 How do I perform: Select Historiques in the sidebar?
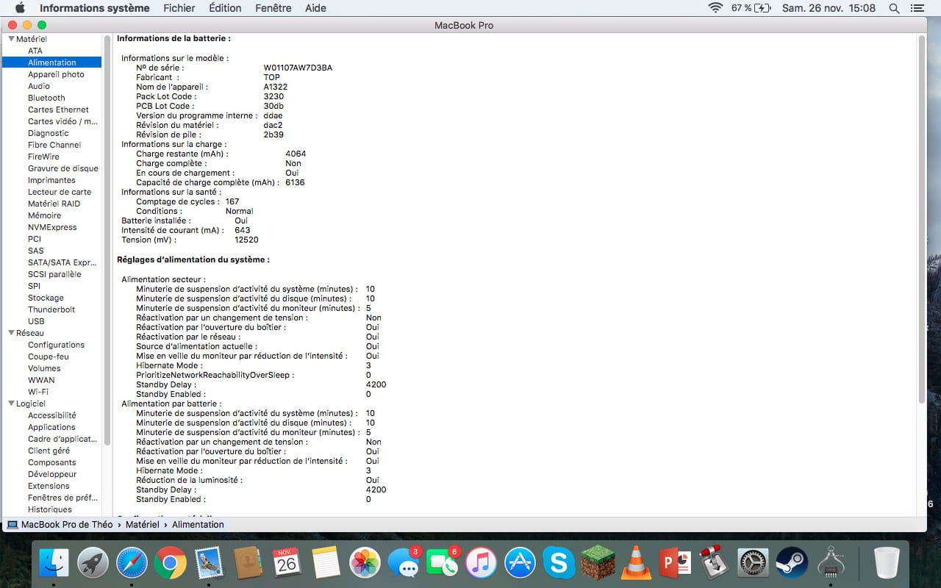click(50, 509)
